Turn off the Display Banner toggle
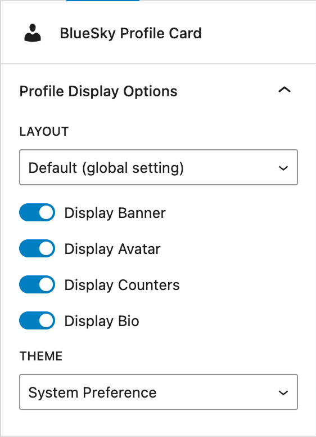 (37, 212)
